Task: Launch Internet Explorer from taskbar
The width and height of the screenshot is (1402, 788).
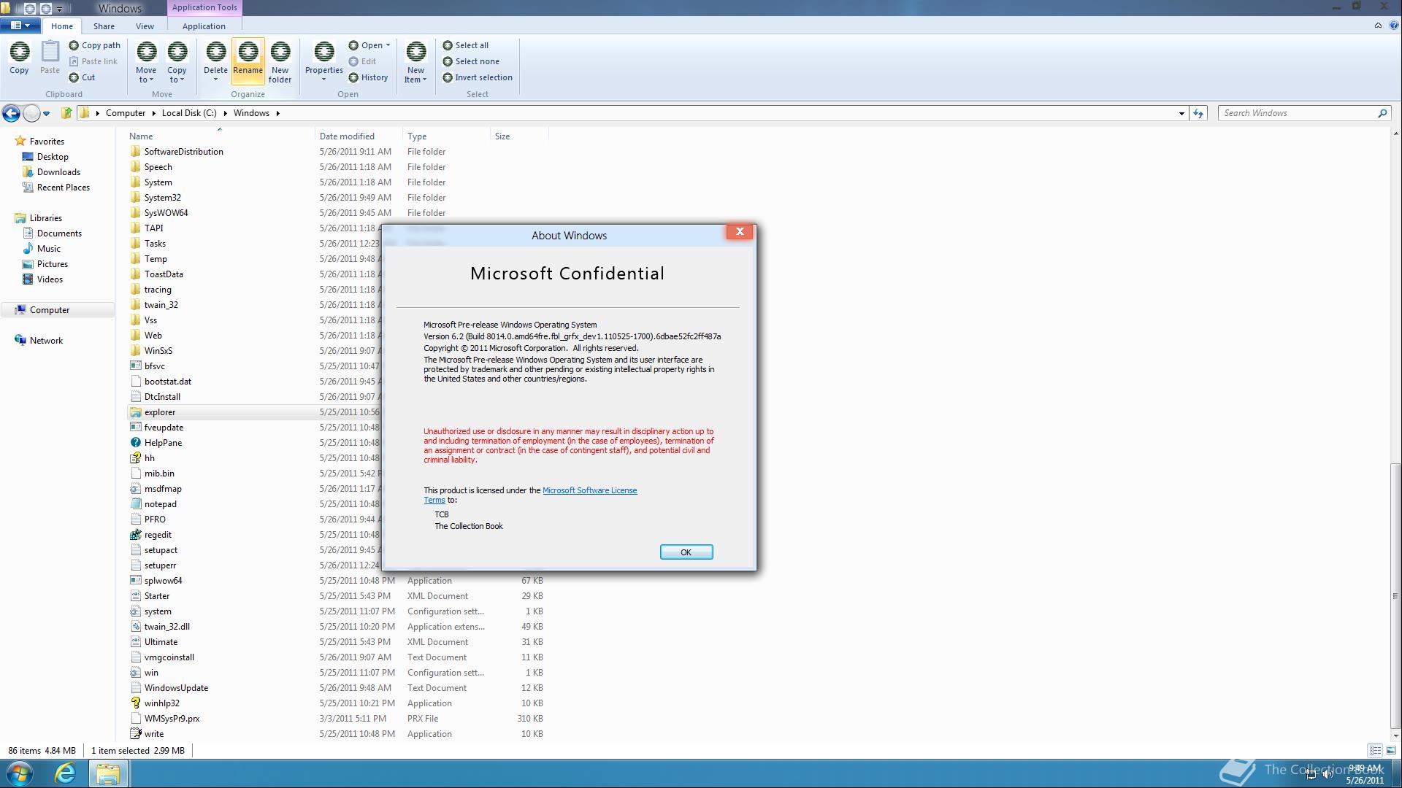Action: tap(65, 773)
